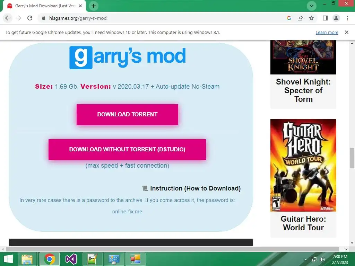355x266 pixels.
Task: Click the 'online-fix.me' password text
Action: (127, 212)
